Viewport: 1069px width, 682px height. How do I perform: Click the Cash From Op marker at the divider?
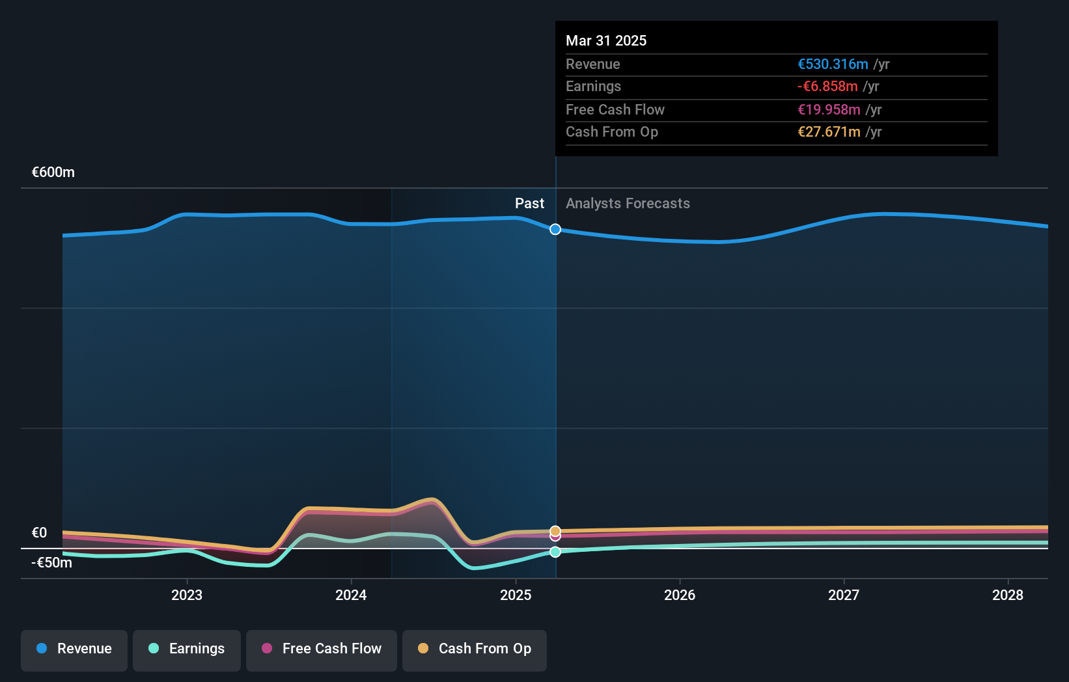[x=555, y=530]
